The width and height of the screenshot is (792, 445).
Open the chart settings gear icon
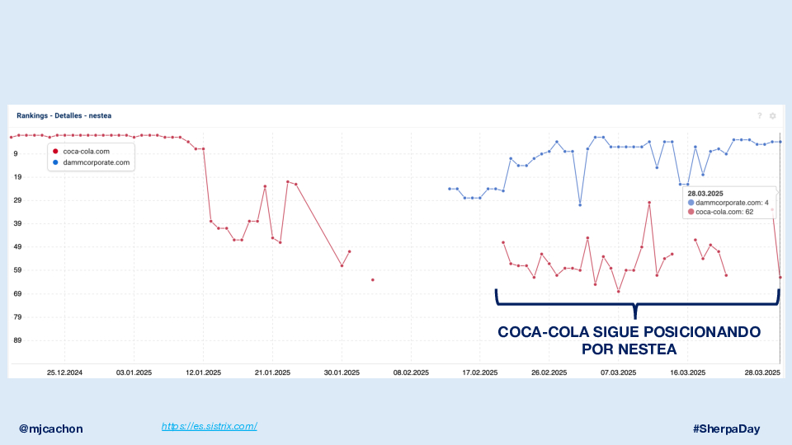click(x=773, y=116)
